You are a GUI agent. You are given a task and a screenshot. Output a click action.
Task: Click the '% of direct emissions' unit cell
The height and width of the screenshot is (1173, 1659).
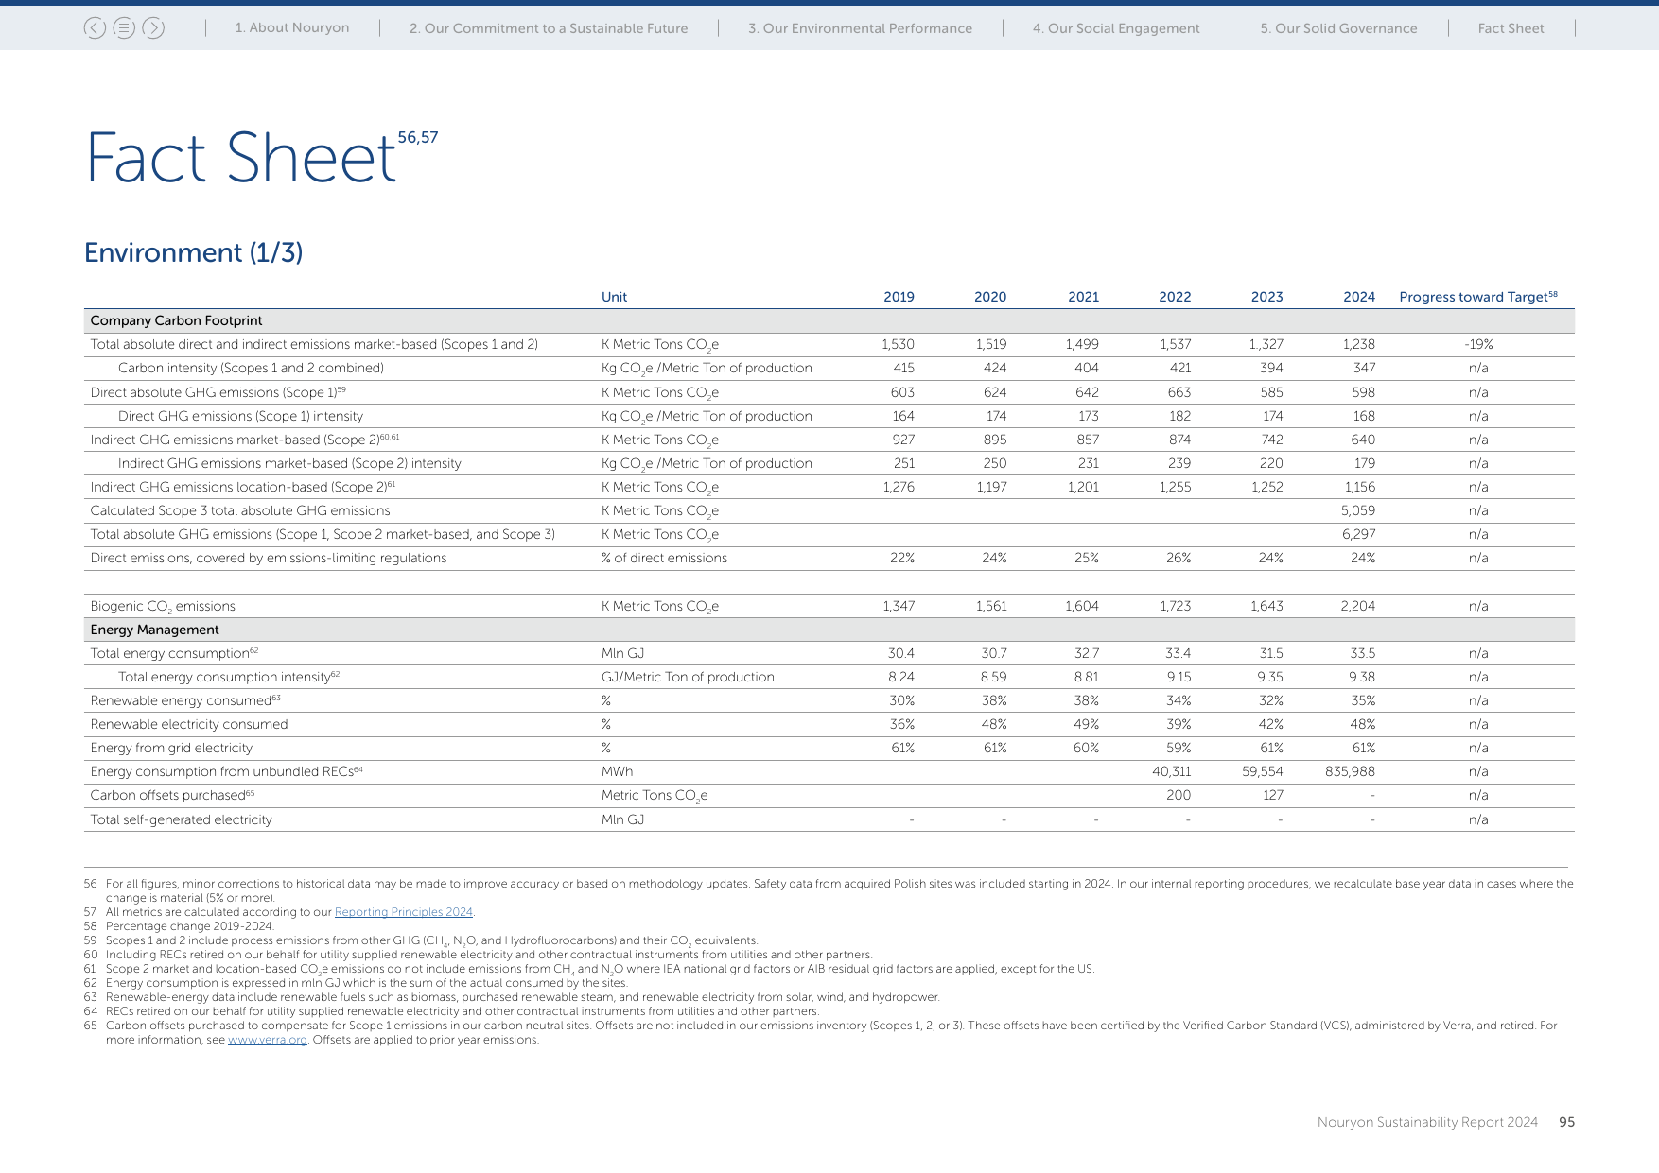click(x=664, y=559)
